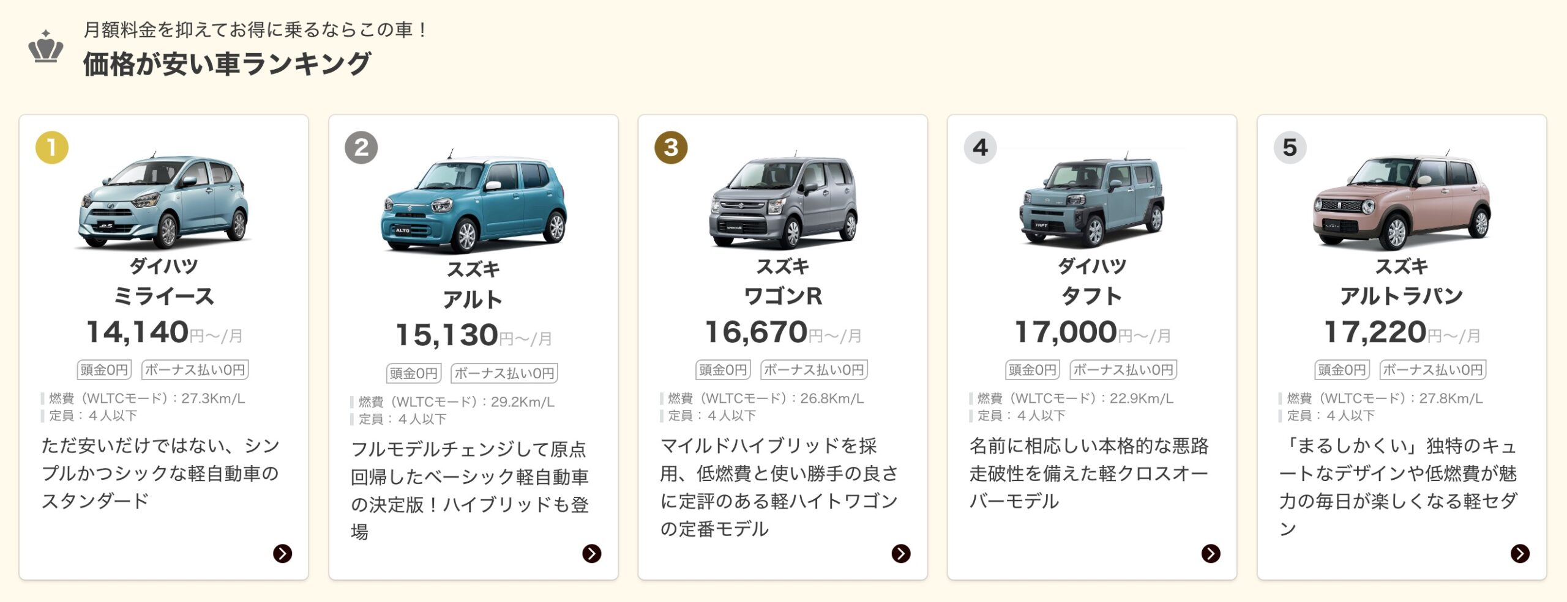Click the 価格が安い車ランキング heading
This screenshot has width=1567, height=602.
227,64
